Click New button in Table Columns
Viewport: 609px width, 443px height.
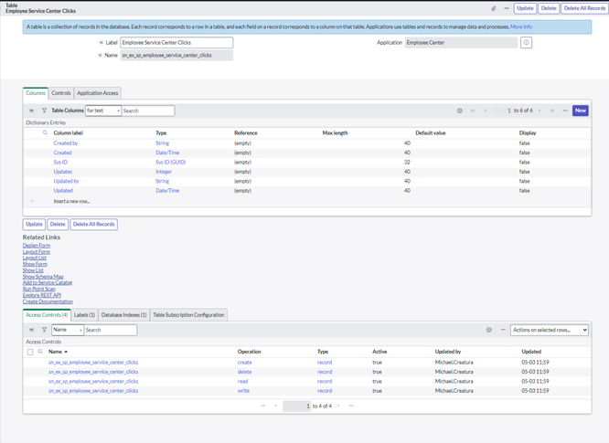[581, 111]
